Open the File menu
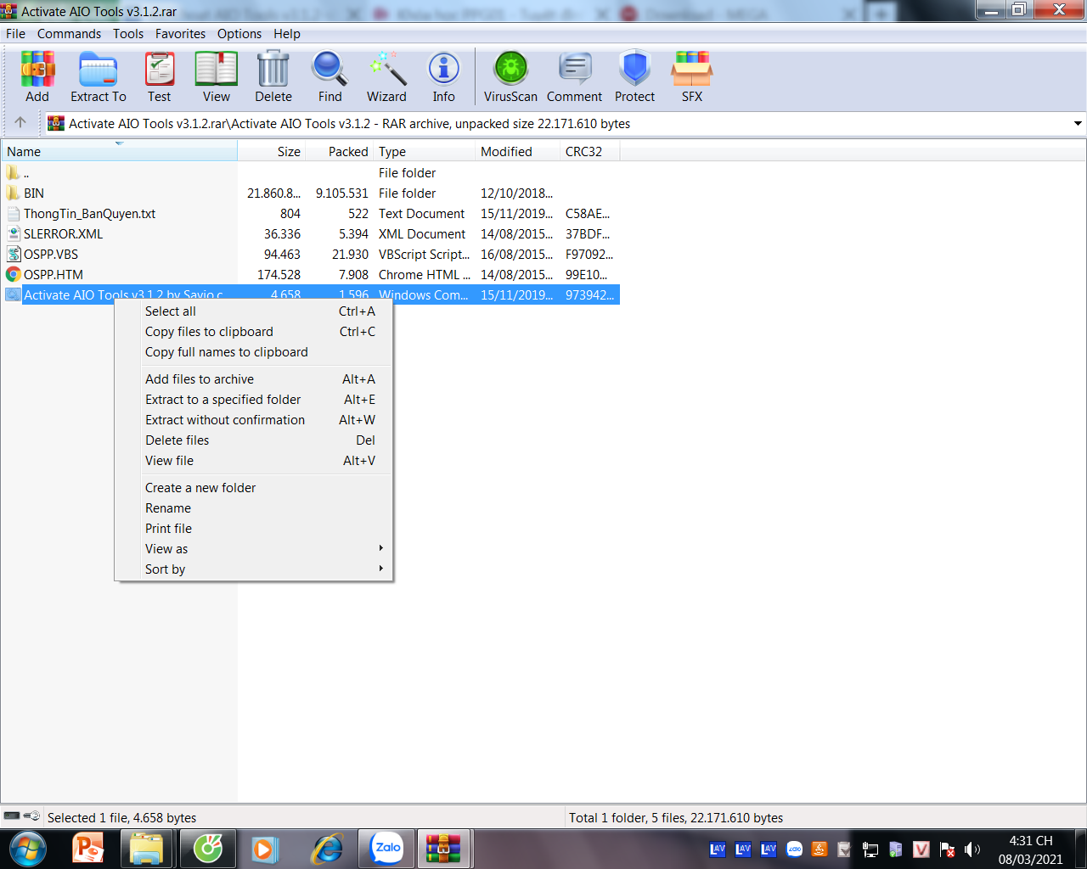The image size is (1087, 869). tap(15, 34)
